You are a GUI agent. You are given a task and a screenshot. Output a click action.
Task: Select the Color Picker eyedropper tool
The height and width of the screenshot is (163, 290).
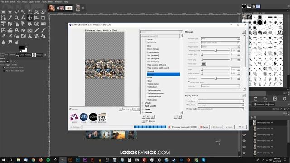click(x=10, y=18)
